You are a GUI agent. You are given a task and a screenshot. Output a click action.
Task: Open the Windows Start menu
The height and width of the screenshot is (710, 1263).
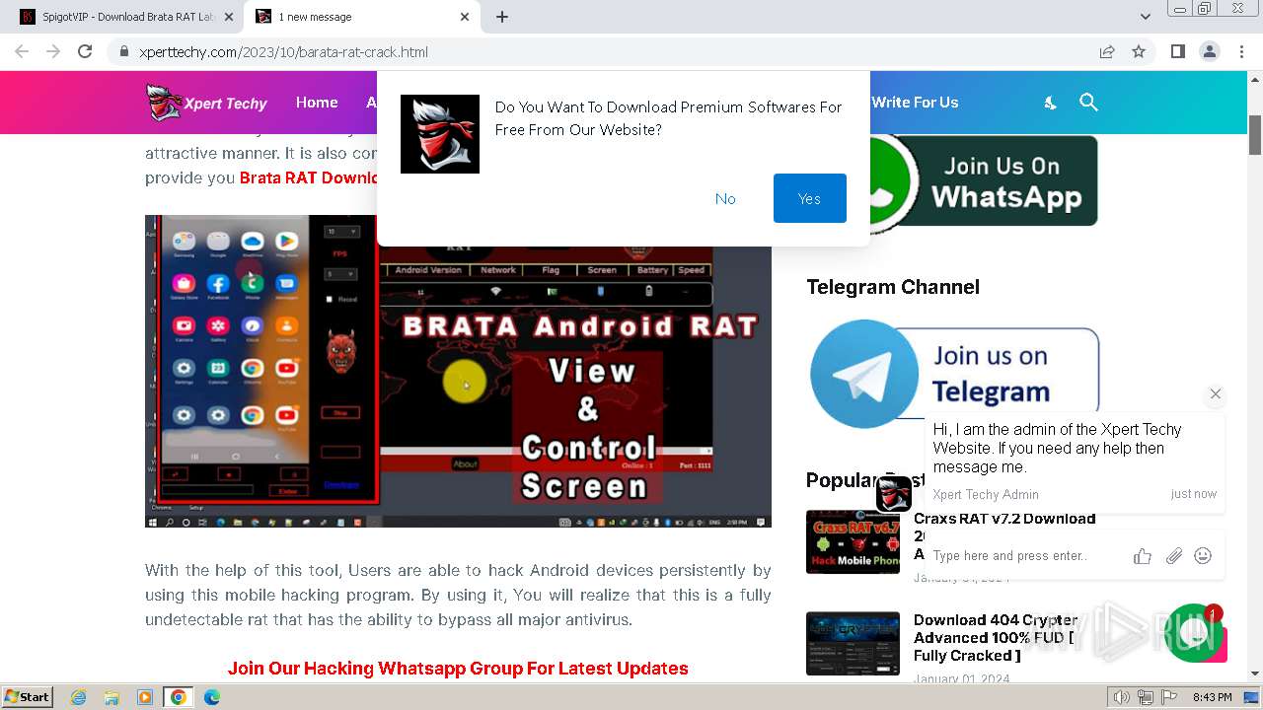[27, 697]
